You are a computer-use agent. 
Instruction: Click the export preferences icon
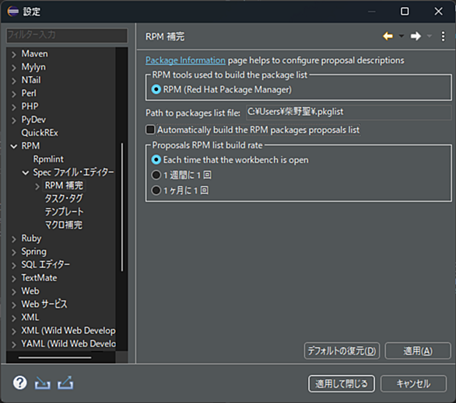click(65, 383)
